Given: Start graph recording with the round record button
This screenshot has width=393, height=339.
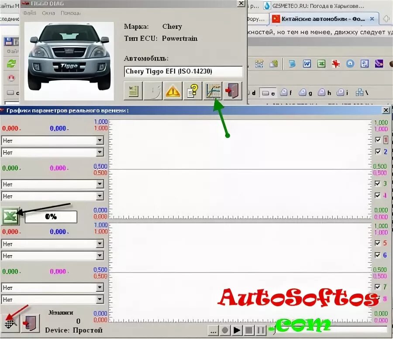Looking at the screenshot, I should [225, 330].
